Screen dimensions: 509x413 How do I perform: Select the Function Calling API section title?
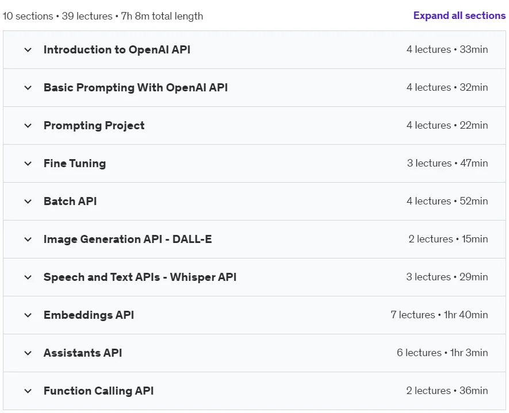tap(99, 391)
